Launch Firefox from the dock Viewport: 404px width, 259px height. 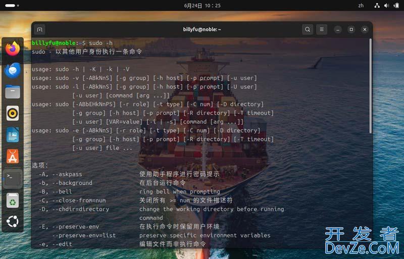tap(13, 48)
